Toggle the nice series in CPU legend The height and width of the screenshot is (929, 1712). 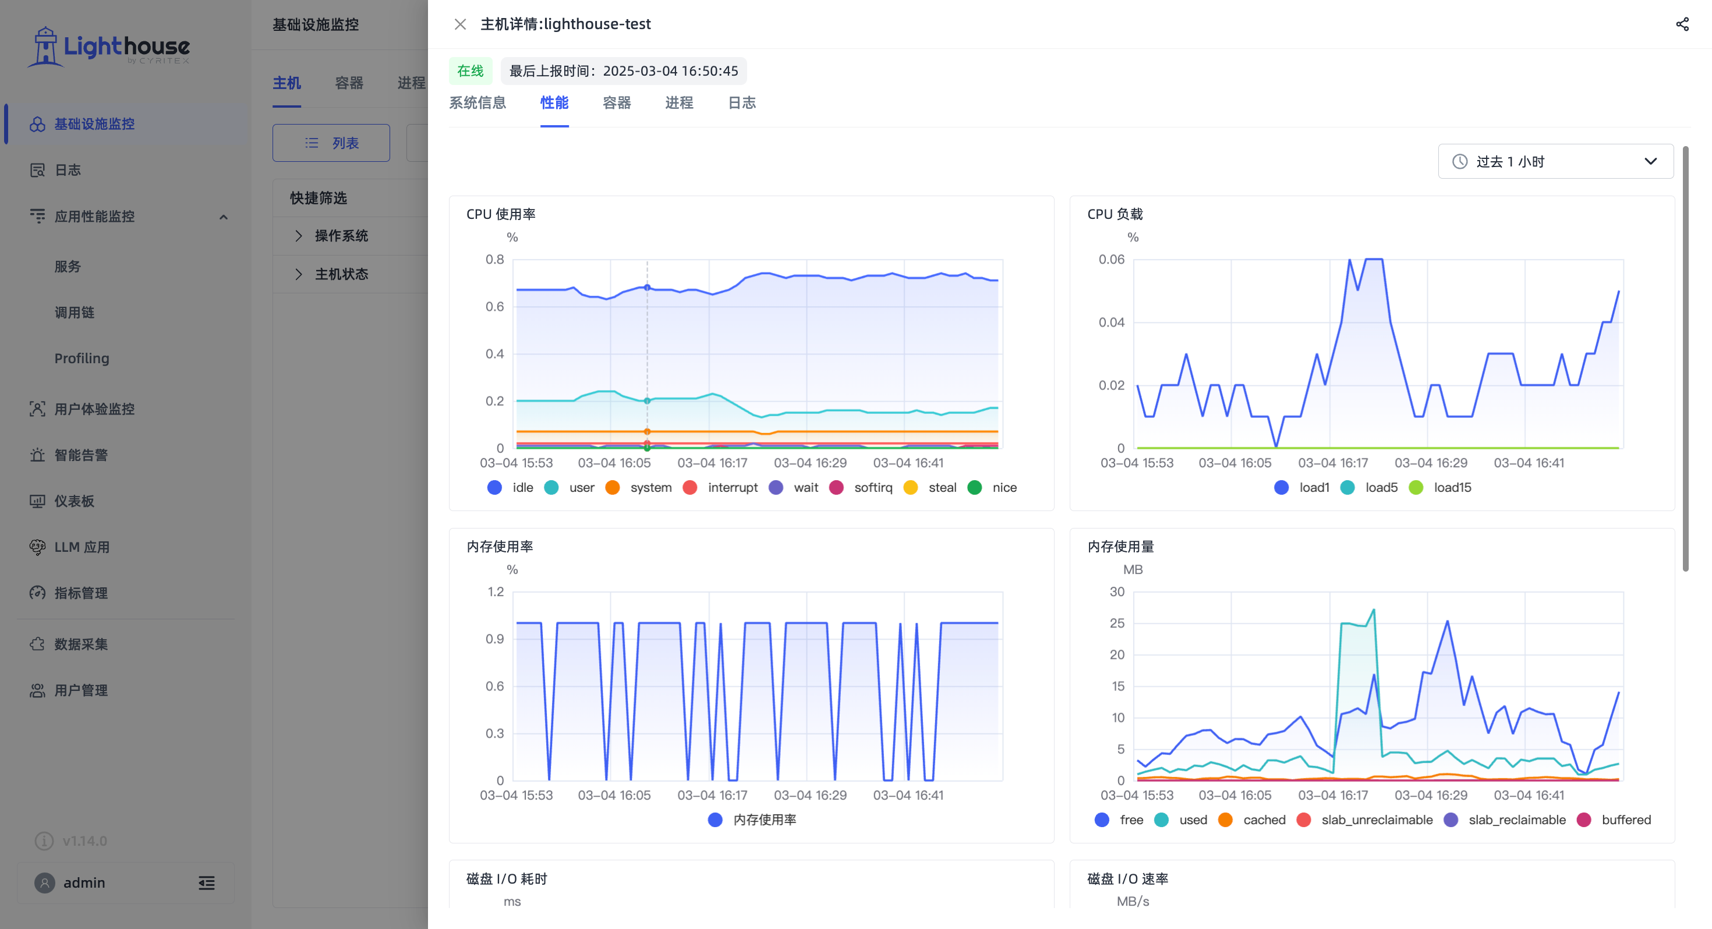click(x=992, y=488)
